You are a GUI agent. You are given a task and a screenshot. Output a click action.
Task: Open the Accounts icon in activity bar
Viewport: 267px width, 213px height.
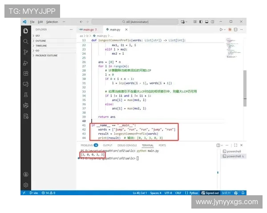[x=26, y=174]
